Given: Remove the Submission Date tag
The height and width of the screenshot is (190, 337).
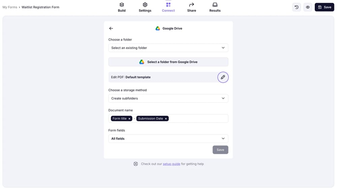Looking at the screenshot, I should click(166, 119).
